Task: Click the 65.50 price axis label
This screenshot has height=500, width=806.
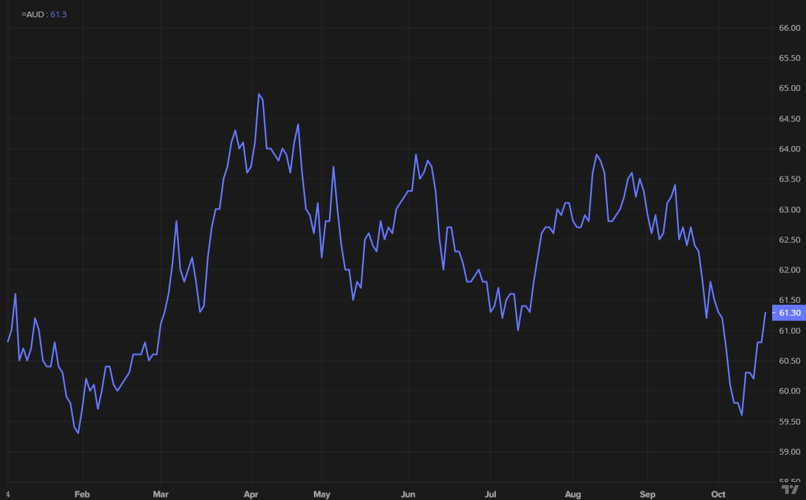Action: [x=790, y=58]
